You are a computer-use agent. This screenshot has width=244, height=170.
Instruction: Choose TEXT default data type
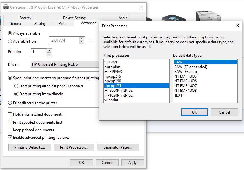tap(205, 95)
